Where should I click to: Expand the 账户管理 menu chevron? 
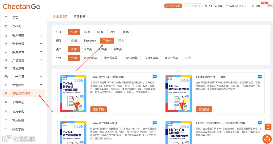click(x=41, y=35)
